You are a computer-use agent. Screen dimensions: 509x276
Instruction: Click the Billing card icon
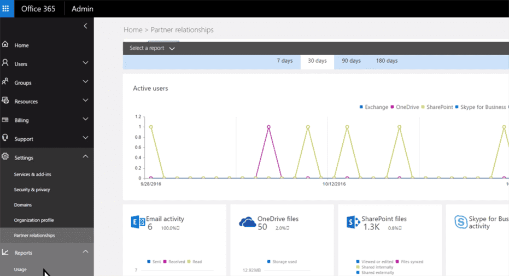point(5,120)
